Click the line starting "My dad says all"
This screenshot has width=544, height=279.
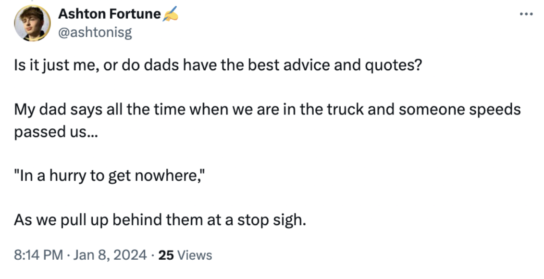tap(267, 110)
